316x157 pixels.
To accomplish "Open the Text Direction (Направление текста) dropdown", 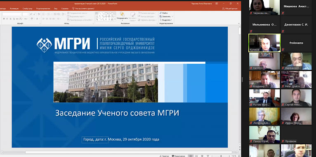I will (x=77, y=13).
